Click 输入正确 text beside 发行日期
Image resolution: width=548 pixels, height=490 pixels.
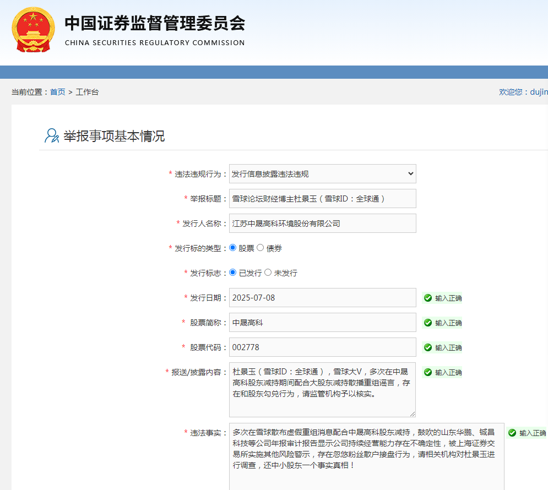click(448, 298)
